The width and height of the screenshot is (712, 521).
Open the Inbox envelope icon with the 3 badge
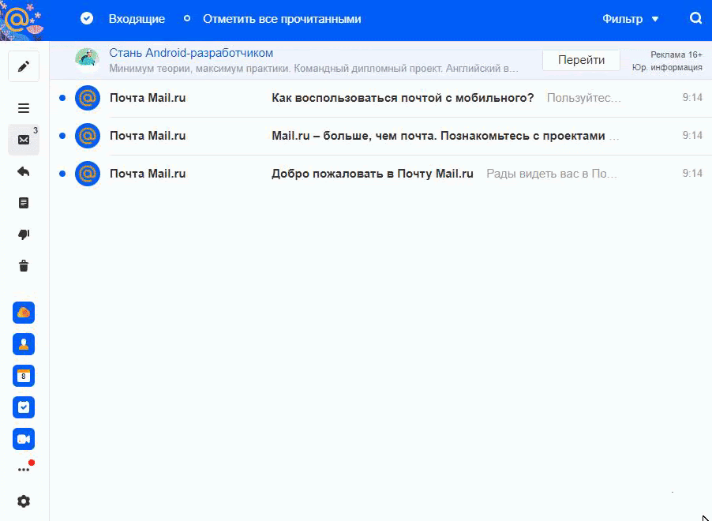coord(24,140)
